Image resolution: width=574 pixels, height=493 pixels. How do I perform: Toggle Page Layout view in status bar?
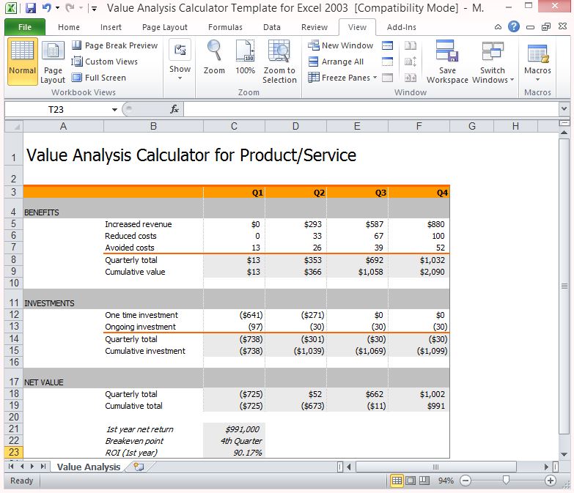[411, 481]
